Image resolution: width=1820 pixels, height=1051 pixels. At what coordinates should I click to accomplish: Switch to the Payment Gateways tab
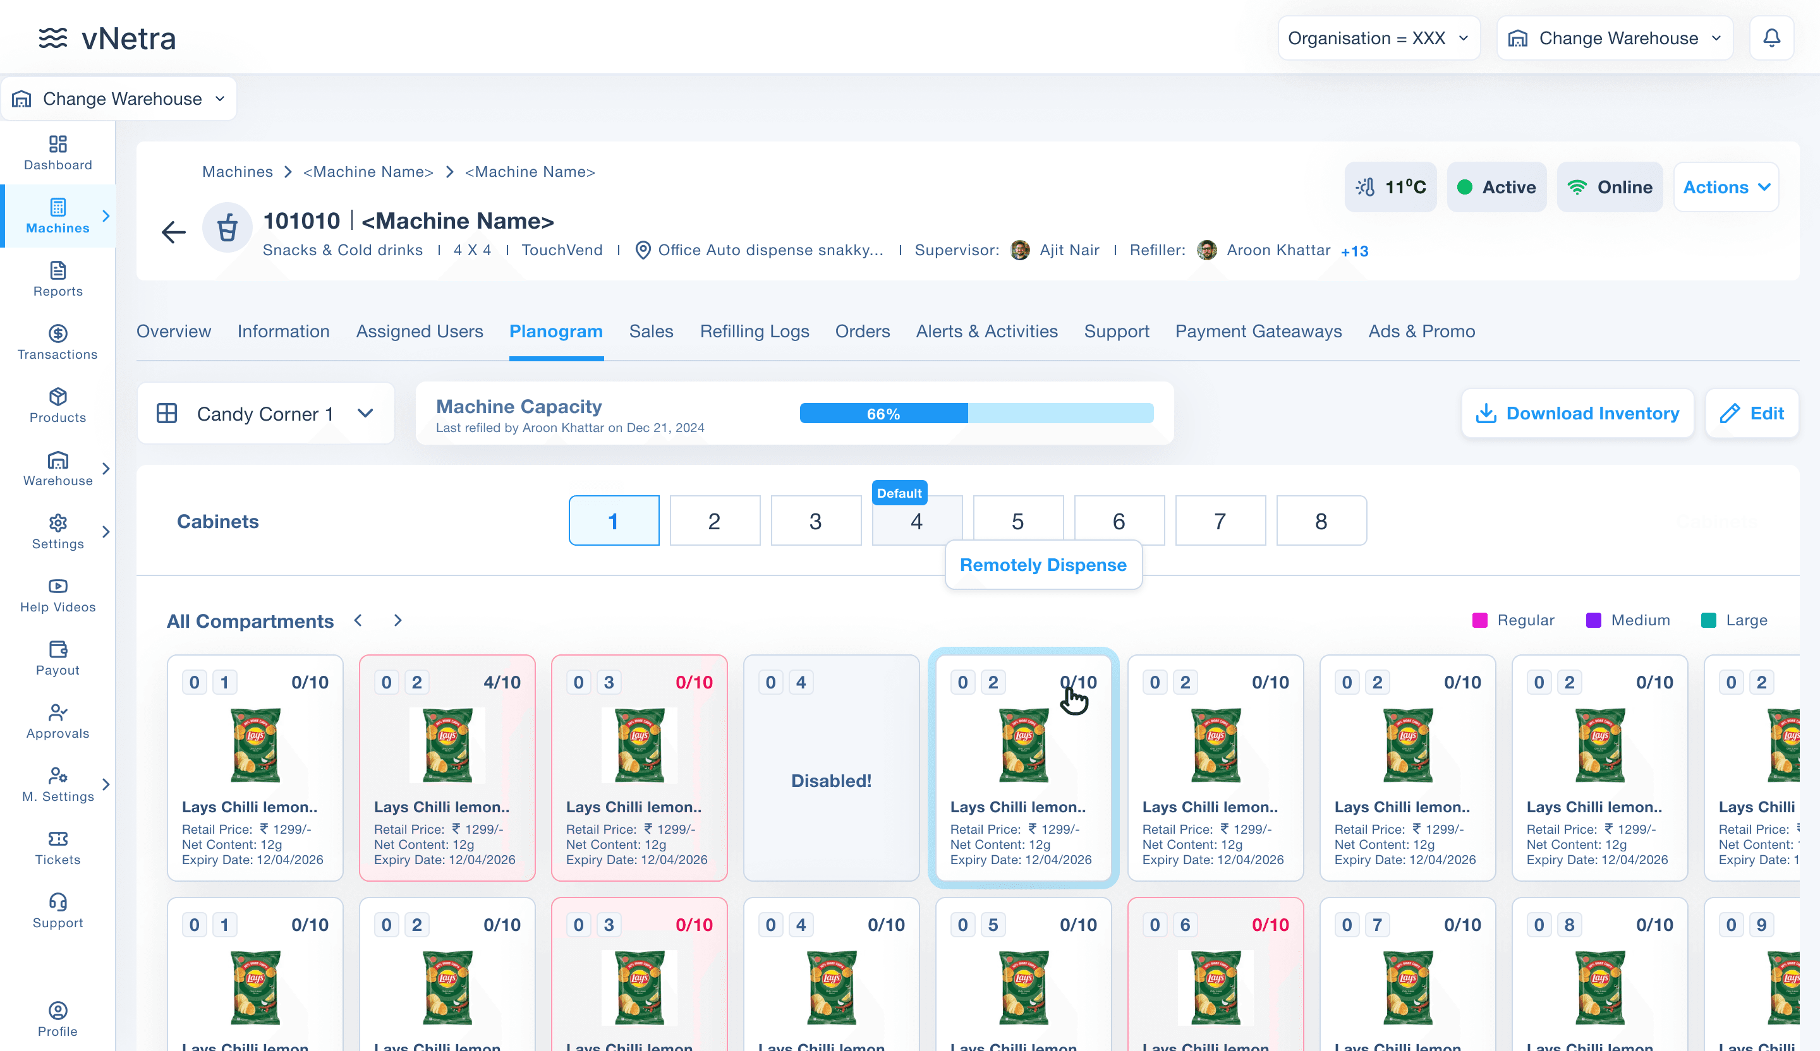(1258, 332)
